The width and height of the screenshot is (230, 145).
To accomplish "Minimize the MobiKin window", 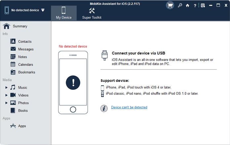I will tap(211, 5).
